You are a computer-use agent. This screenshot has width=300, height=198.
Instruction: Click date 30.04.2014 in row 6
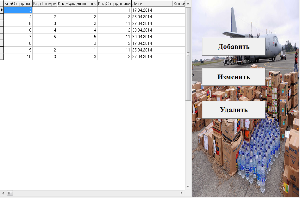coord(152,30)
